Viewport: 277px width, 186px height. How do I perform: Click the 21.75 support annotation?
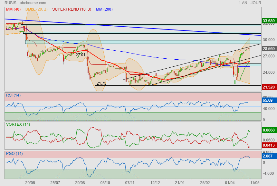(101, 83)
